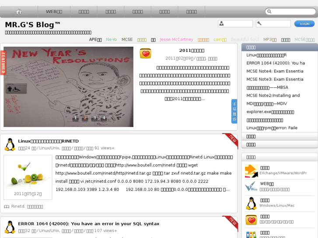
Task: Open sidebar link starting with MDI
Action: pos(267,103)
